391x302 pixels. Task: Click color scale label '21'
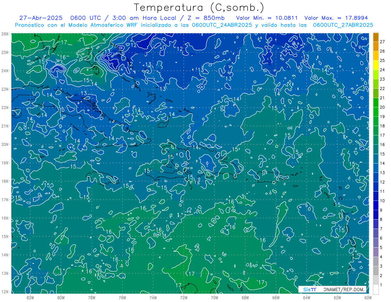point(383,98)
